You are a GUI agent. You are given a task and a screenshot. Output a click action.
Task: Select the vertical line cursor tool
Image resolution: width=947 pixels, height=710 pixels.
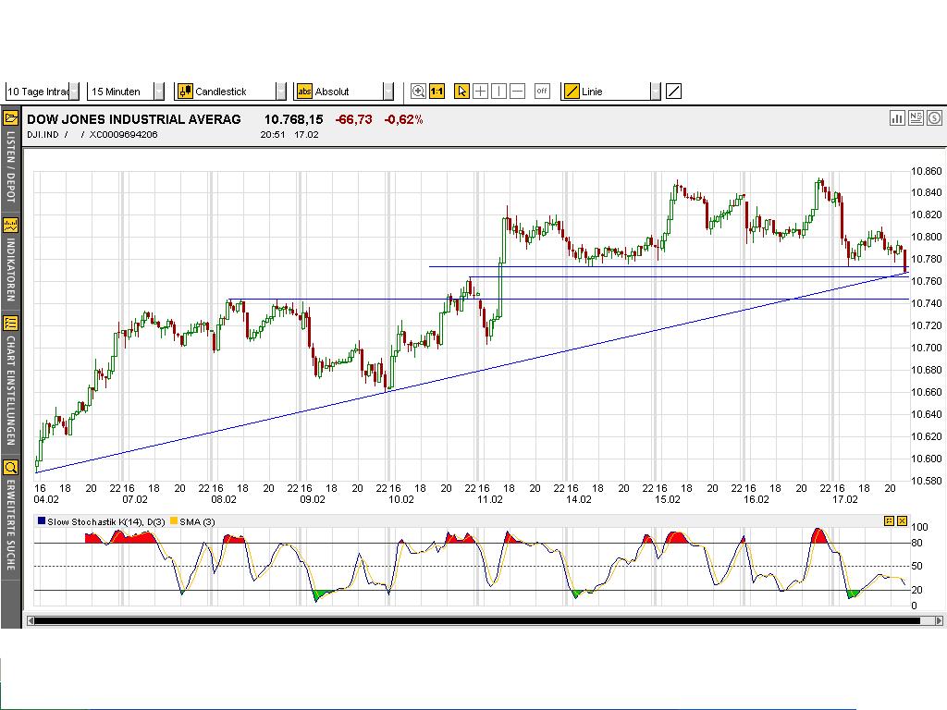pyautogui.click(x=498, y=92)
